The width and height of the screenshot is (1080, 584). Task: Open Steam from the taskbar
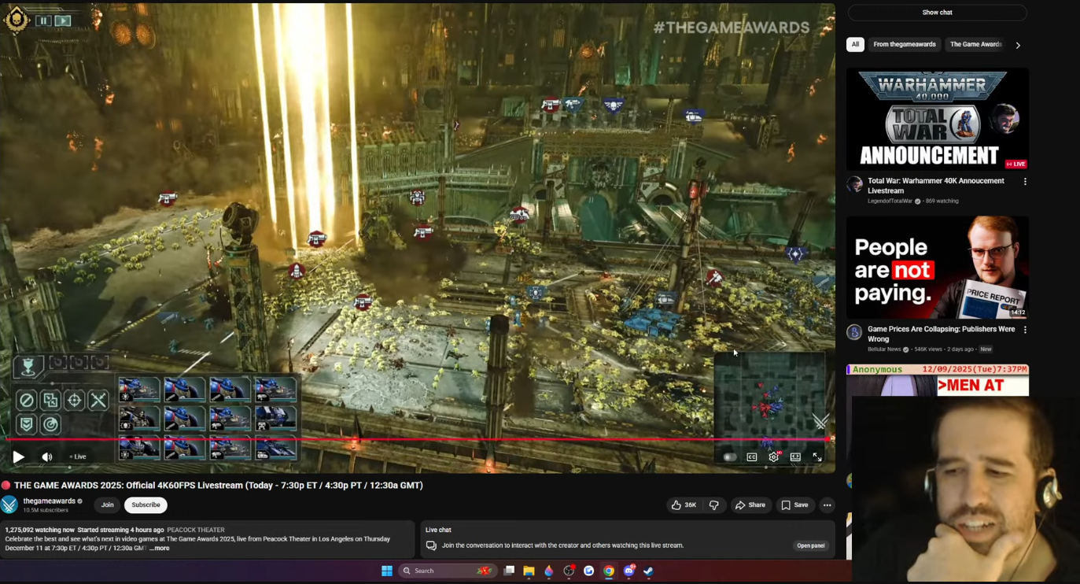pos(648,571)
